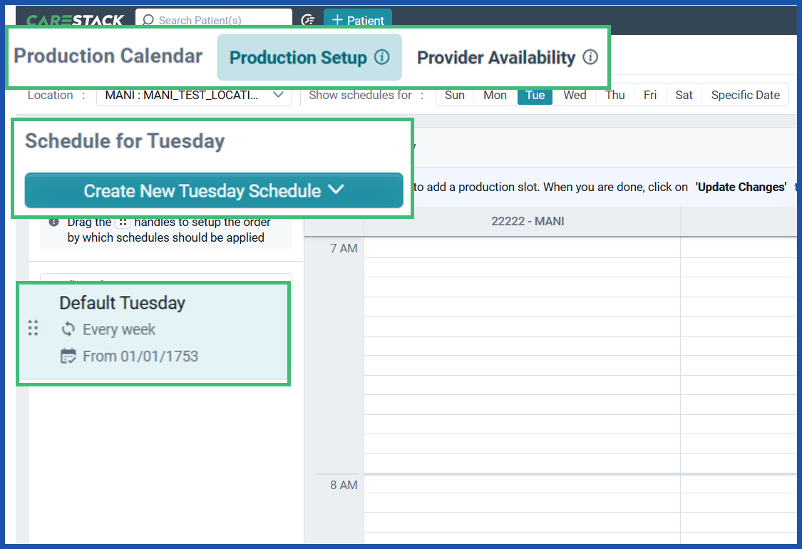Click inside the Search Patient(s) field
This screenshot has height=549, width=802.
point(214,20)
